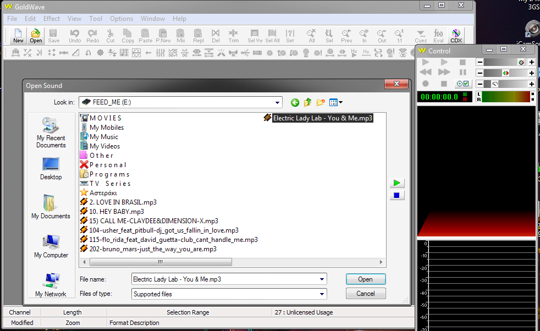Image resolution: width=540 pixels, height=331 pixels.
Task: Click the CDX audio extraction icon
Action: pyautogui.click(x=456, y=36)
